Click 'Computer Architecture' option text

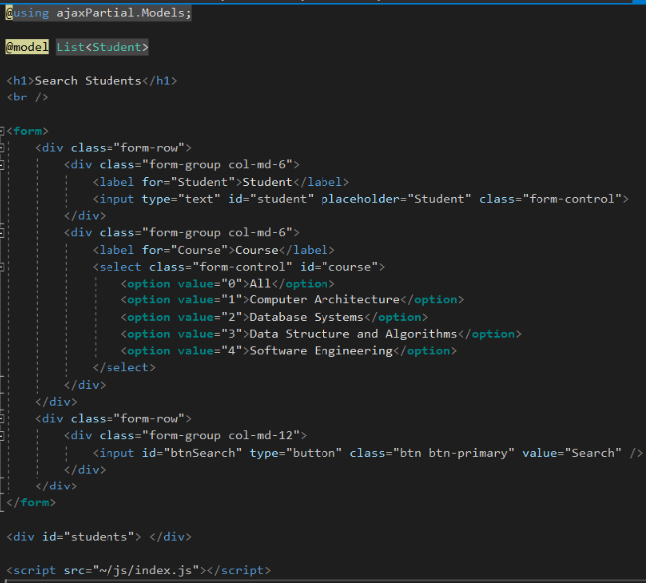[x=324, y=300]
